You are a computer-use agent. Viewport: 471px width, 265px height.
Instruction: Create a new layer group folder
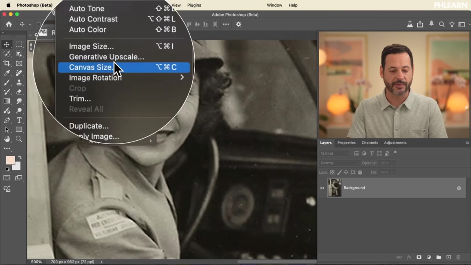click(438, 257)
